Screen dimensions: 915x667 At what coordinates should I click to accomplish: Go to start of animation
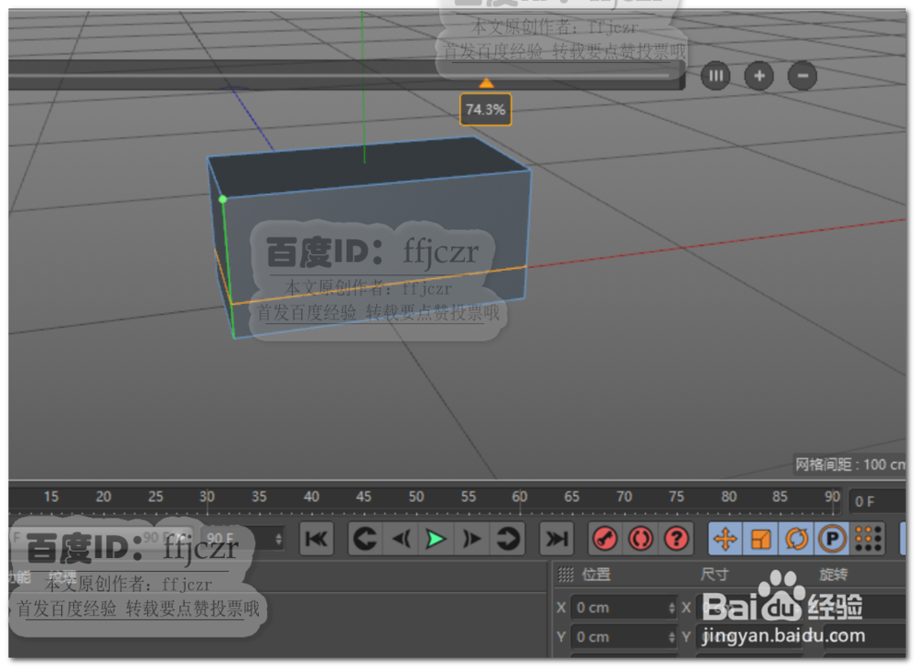click(316, 539)
